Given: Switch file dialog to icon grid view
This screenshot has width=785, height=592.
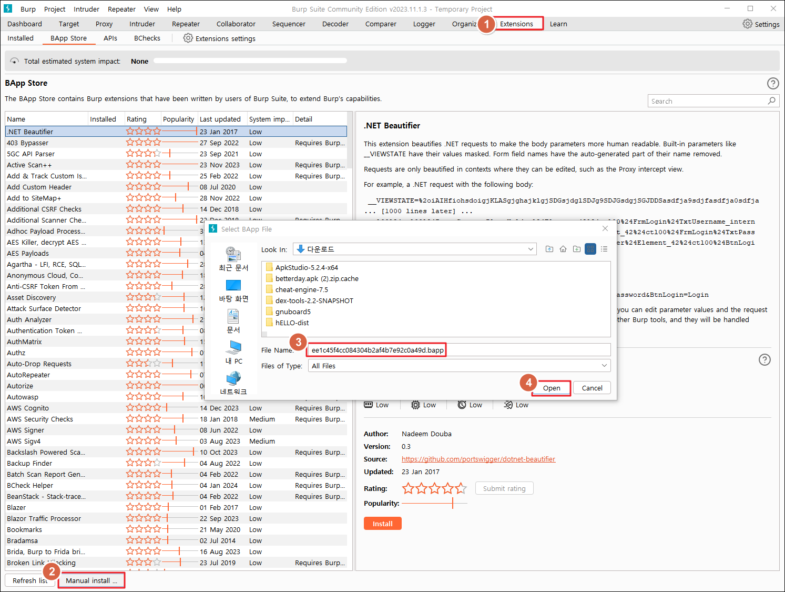Looking at the screenshot, I should coord(590,249).
